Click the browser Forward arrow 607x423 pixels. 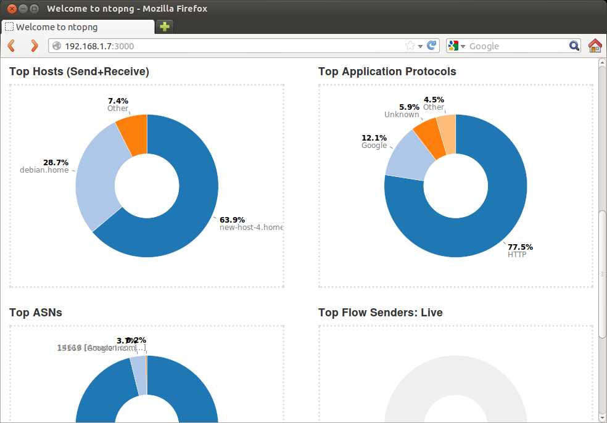[34, 46]
